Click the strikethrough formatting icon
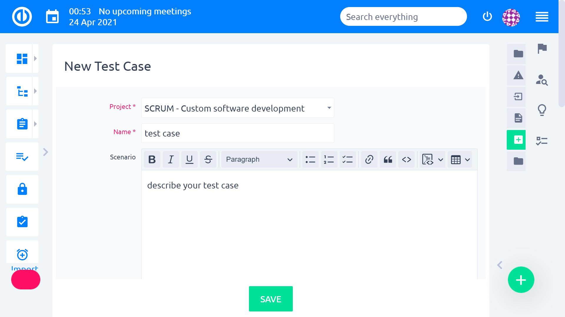This screenshot has width=565, height=317. (x=208, y=159)
